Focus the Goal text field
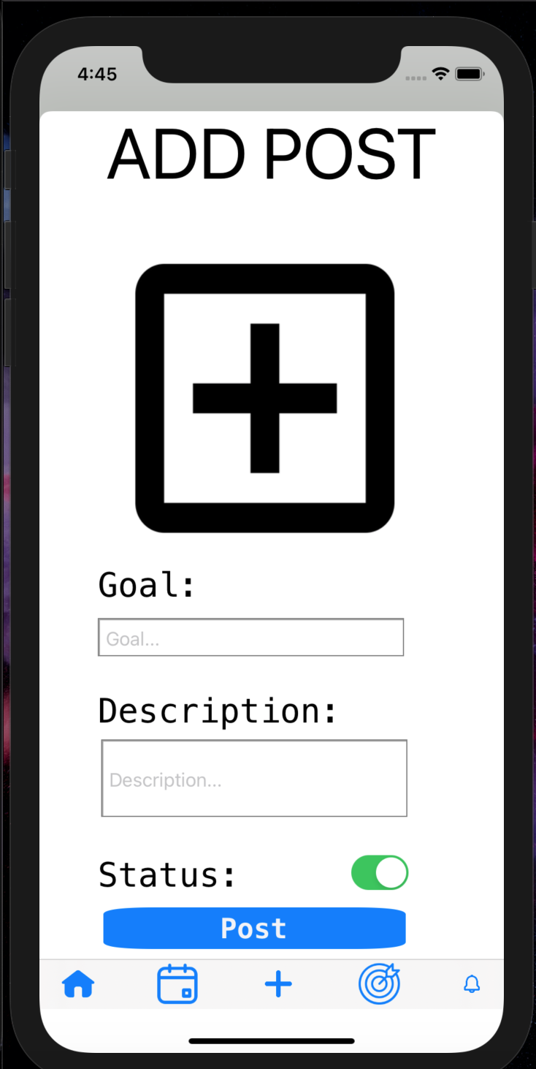Viewport: 536px width, 1069px height. (251, 638)
